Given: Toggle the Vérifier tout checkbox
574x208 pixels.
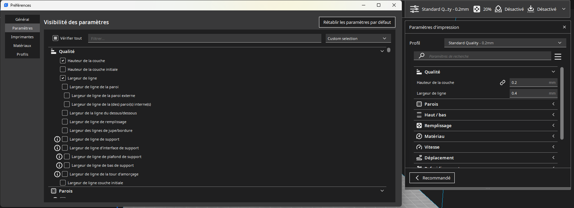Looking at the screenshot, I should pyautogui.click(x=55, y=38).
